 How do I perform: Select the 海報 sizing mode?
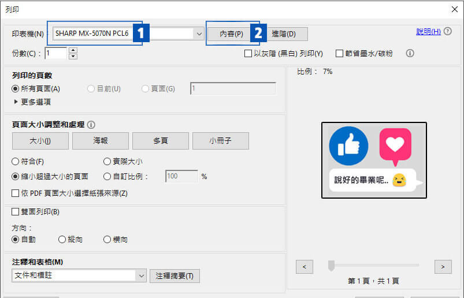click(x=101, y=141)
